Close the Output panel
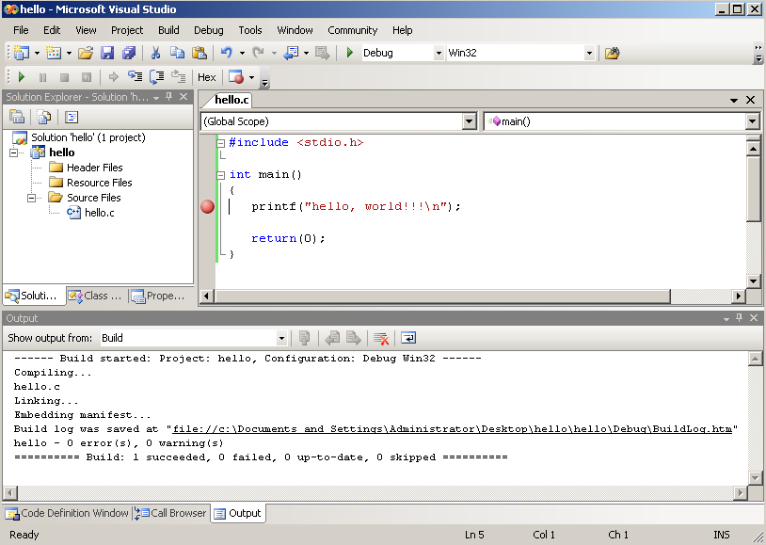 pyautogui.click(x=754, y=318)
